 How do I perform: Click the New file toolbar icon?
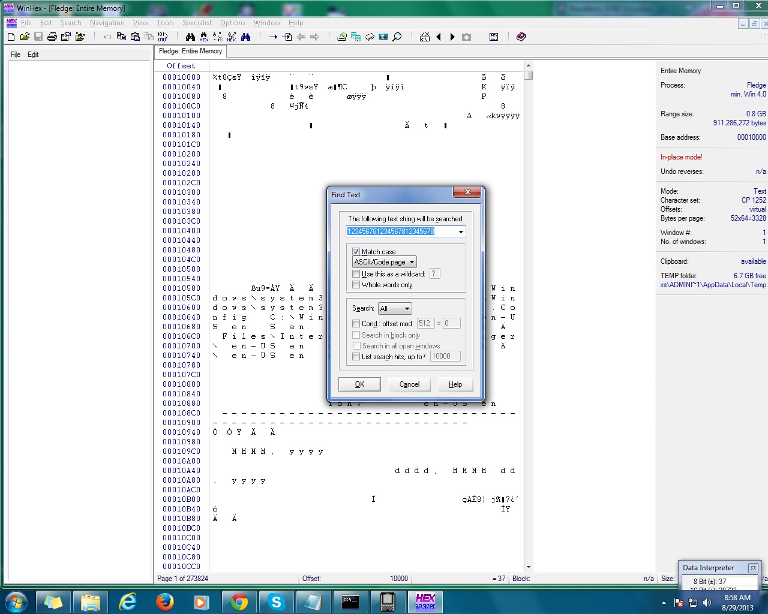(11, 37)
